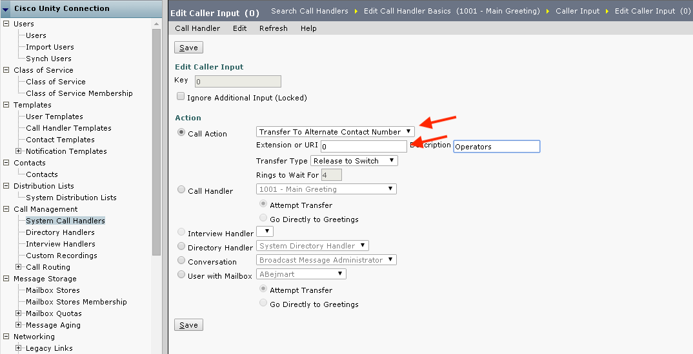Click the top Save button
The image size is (693, 354).
point(188,48)
